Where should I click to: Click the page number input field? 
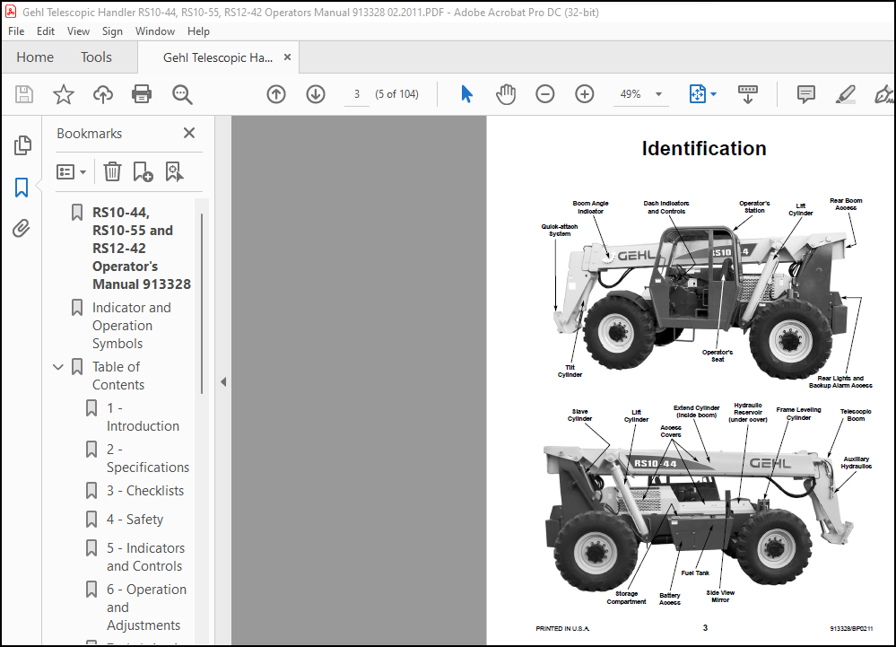357,94
